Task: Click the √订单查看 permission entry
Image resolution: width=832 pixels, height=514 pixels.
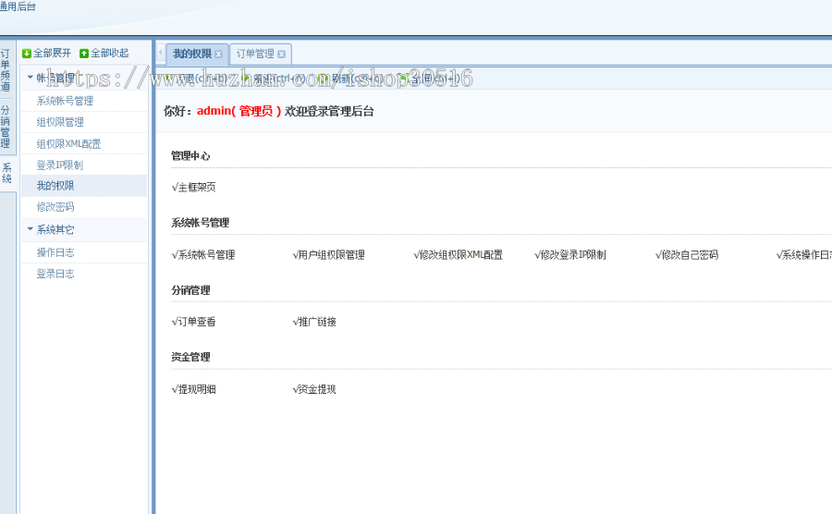Action: click(x=193, y=322)
